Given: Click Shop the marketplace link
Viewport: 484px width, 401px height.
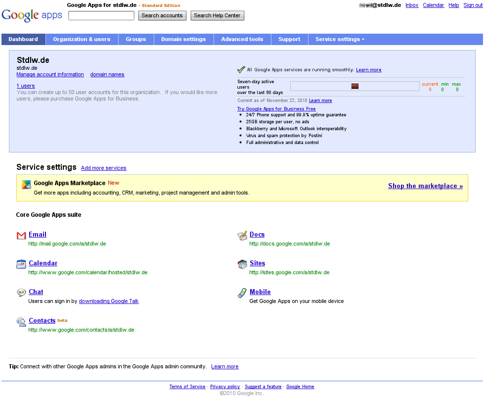Looking at the screenshot, I should click(x=425, y=186).
